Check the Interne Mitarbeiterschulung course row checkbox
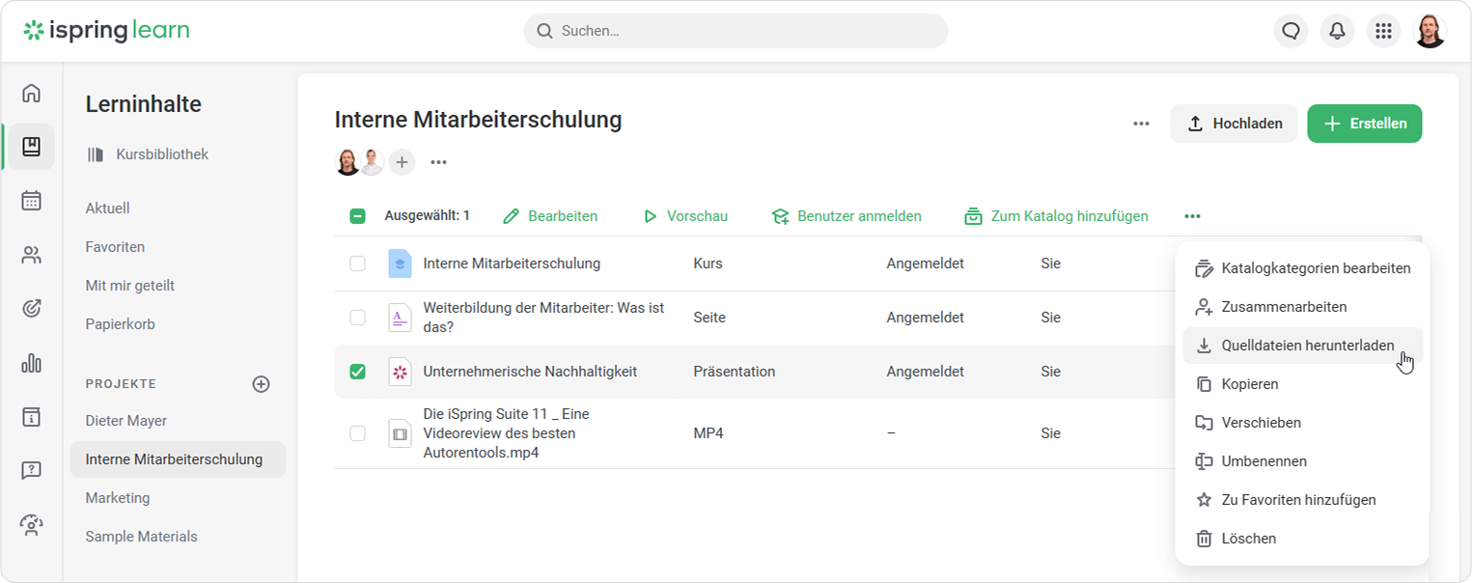 click(x=357, y=264)
